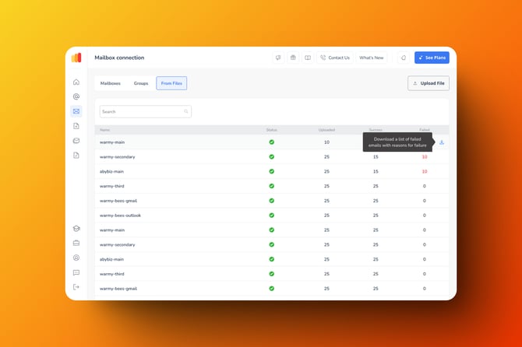
Task: Click the logout icon in sidebar
Action: click(76, 287)
